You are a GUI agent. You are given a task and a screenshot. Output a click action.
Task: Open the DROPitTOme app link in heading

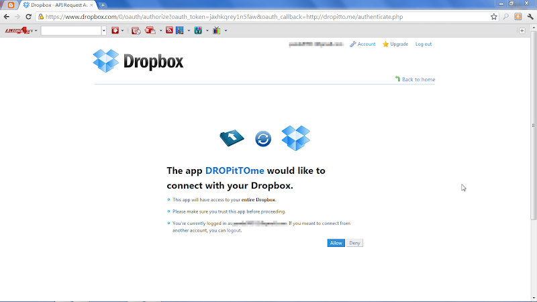point(234,170)
